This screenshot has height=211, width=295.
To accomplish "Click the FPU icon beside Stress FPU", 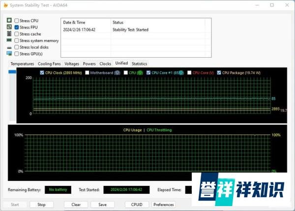I will 9,27.
